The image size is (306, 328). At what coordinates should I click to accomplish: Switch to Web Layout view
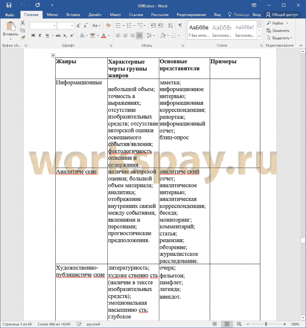(239, 324)
